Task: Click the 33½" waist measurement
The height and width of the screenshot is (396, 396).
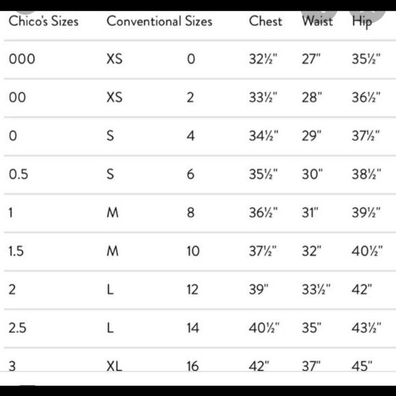Action: tap(316, 289)
